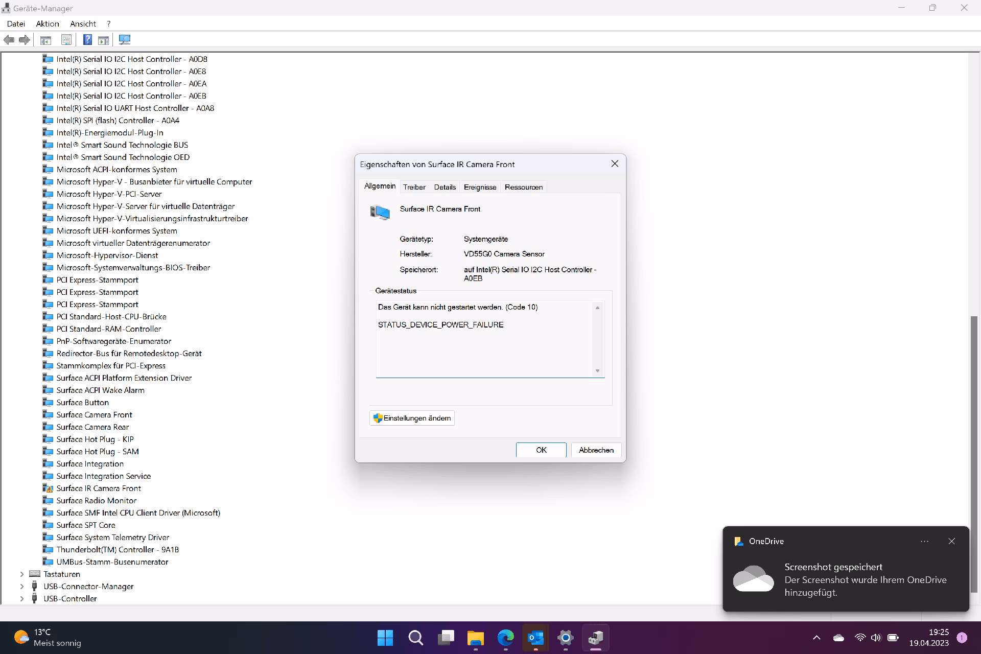Click the OneDrive cloud icon in system tray

click(x=838, y=638)
